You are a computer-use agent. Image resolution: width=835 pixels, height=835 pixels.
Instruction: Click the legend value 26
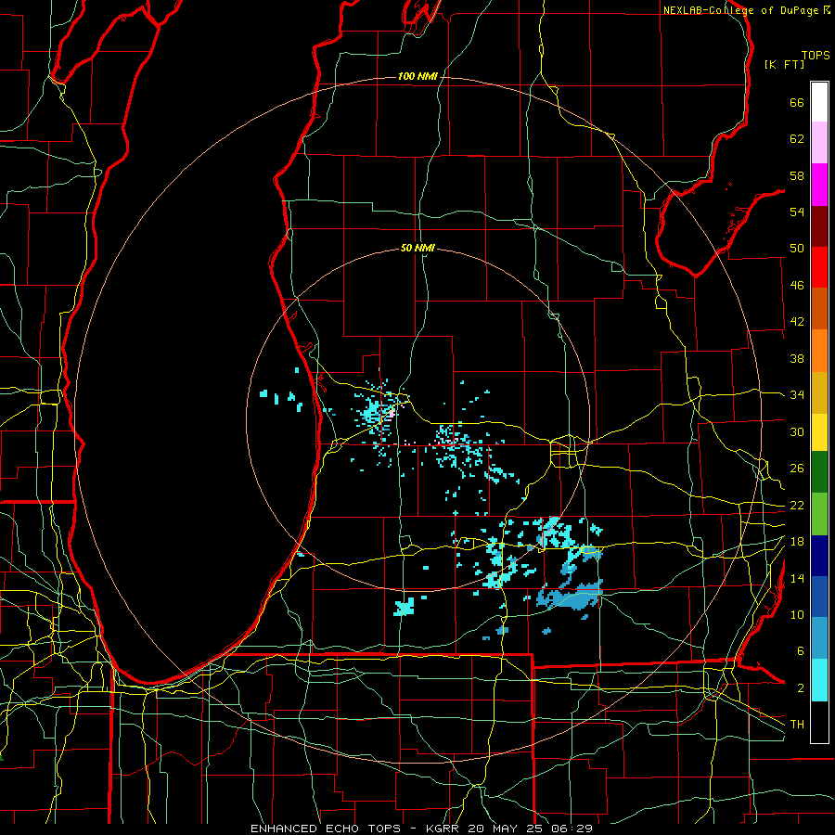click(x=797, y=469)
